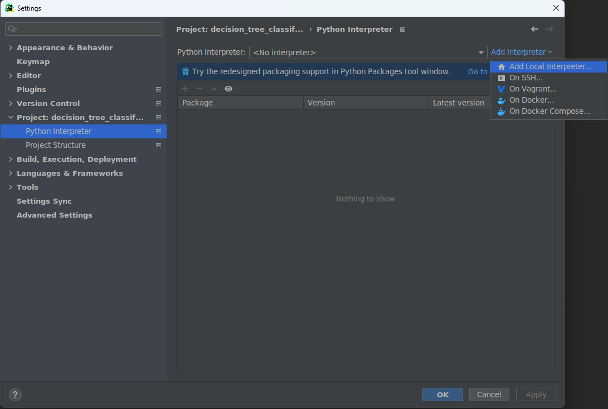Click the back navigation arrow

point(534,29)
